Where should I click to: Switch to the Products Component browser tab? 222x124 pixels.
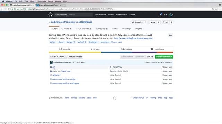(x=49, y=5)
